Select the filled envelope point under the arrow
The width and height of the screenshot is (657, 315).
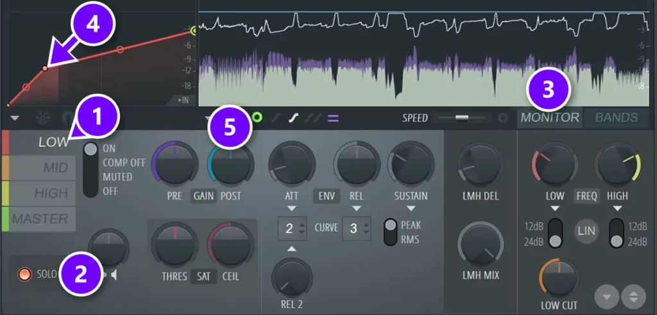45,68
